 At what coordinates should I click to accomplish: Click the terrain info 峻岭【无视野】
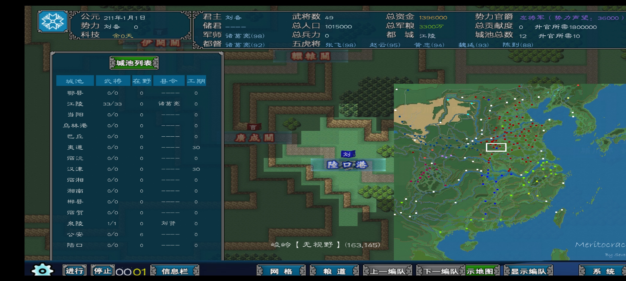point(306,245)
